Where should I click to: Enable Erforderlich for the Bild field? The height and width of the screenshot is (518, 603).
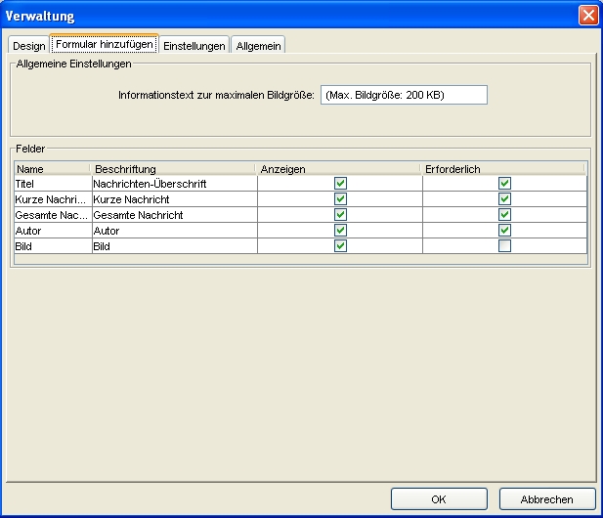point(504,246)
